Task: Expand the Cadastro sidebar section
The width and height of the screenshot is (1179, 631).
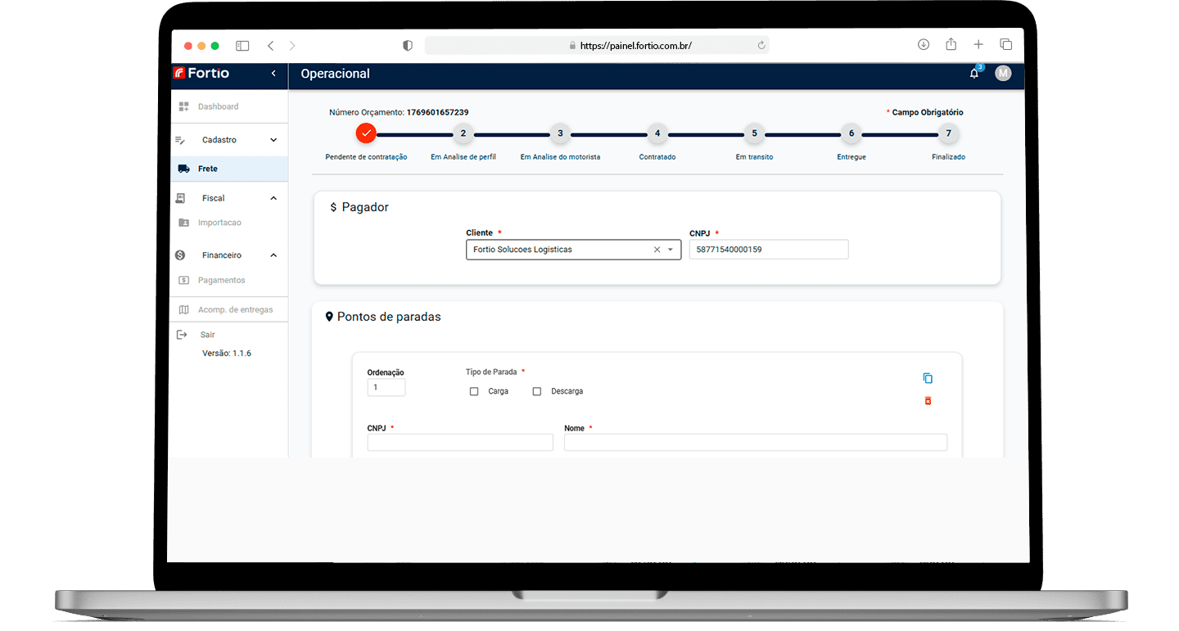Action: [273, 140]
